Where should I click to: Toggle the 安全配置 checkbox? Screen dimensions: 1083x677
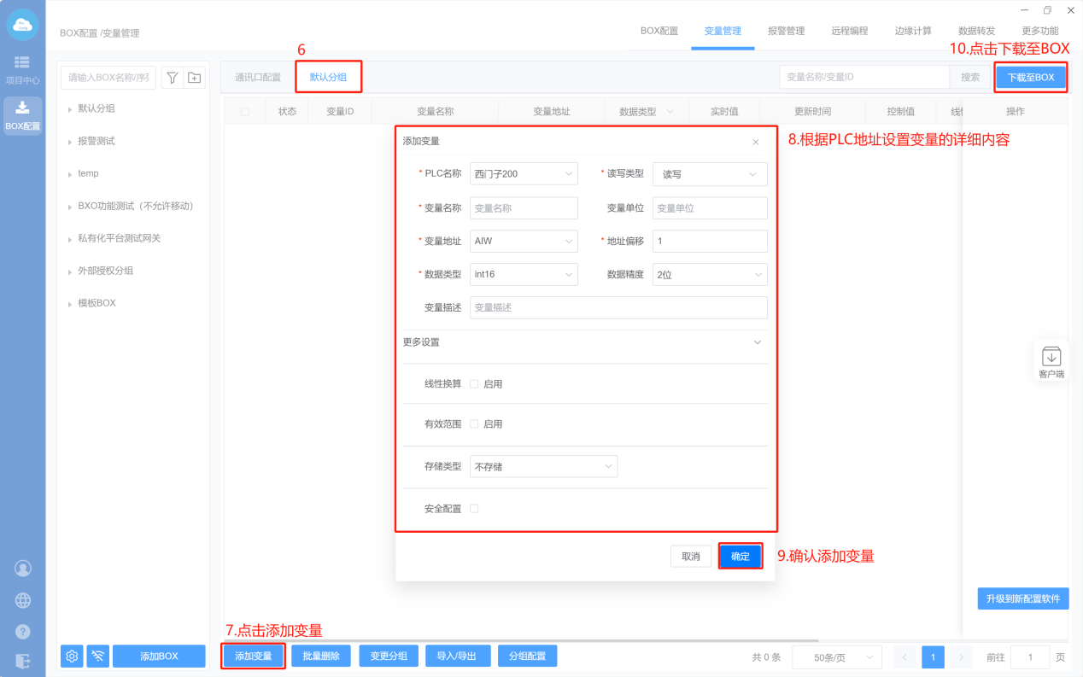(x=474, y=509)
